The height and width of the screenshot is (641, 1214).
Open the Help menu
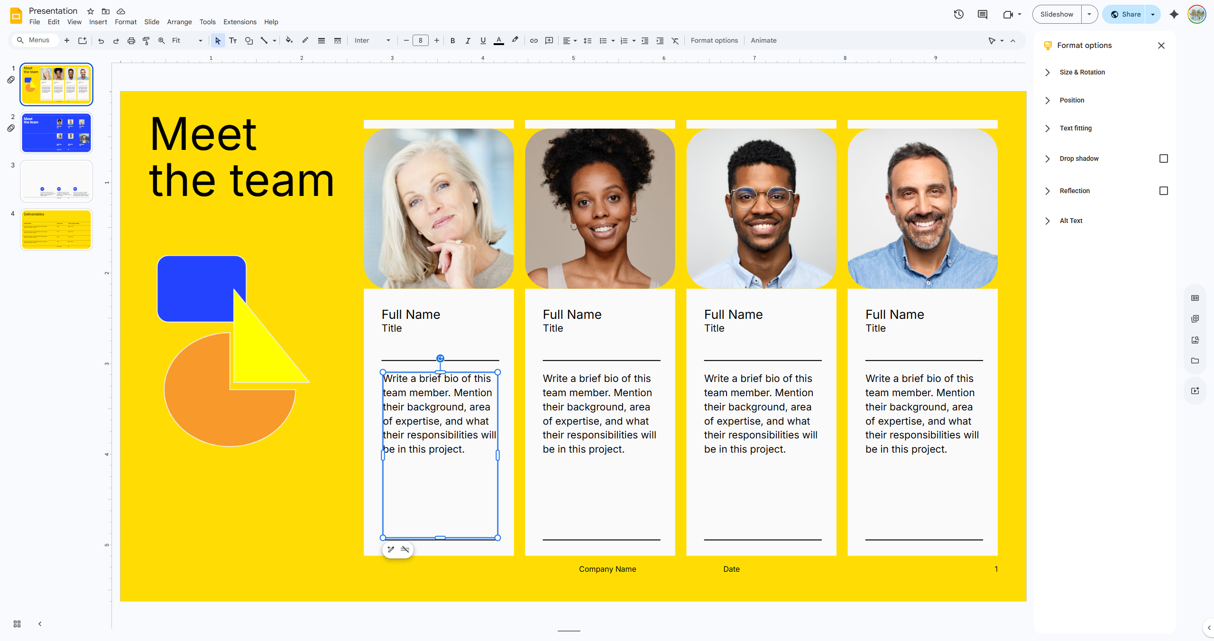click(271, 22)
